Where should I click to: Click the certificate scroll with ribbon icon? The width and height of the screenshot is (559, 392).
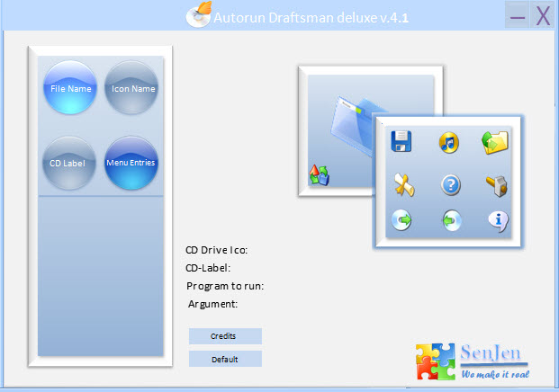pos(404,185)
